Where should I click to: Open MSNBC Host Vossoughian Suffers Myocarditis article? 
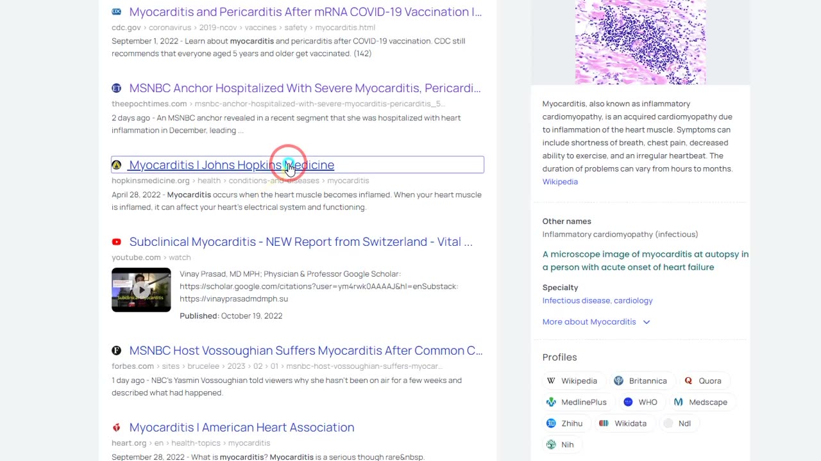click(x=306, y=350)
